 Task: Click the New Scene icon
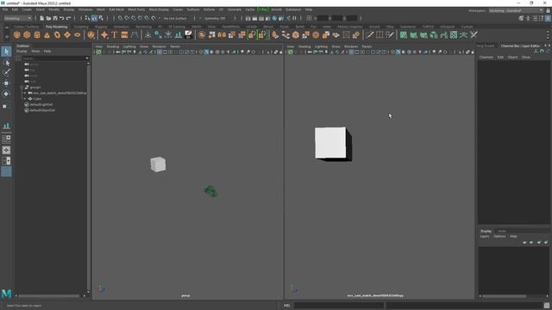click(x=42, y=18)
